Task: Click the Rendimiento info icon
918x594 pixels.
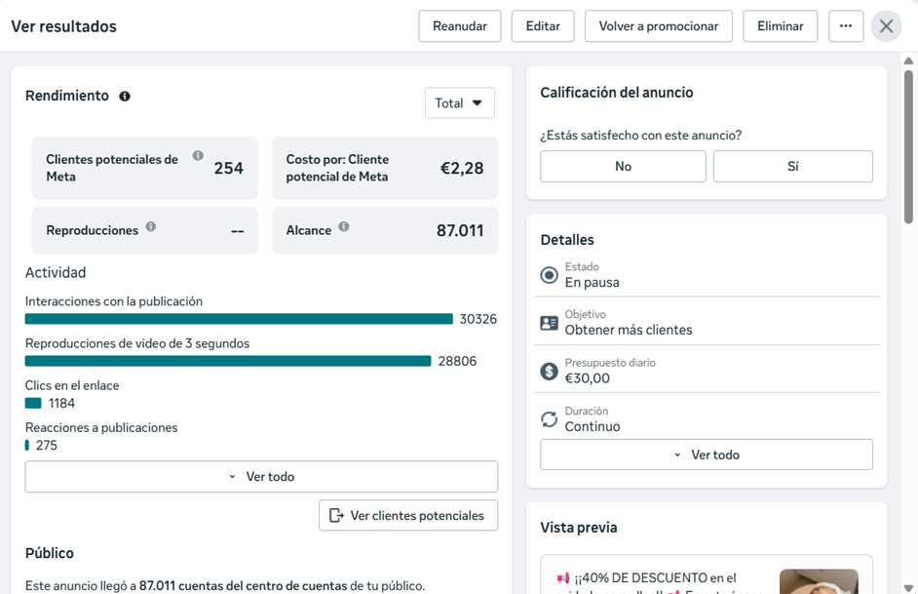Action: [125, 96]
